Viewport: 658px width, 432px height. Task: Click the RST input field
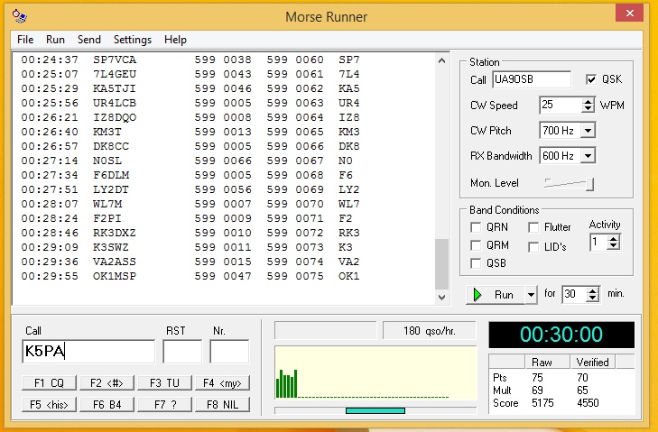[182, 352]
